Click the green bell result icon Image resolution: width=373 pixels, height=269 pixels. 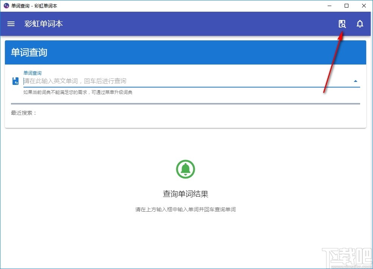click(x=185, y=169)
